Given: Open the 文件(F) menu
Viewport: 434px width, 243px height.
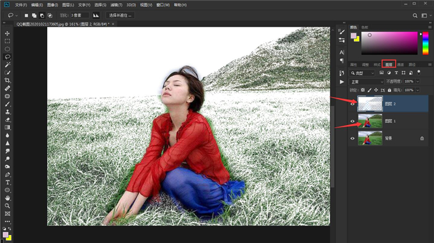Looking at the screenshot, I should (x=20, y=5).
